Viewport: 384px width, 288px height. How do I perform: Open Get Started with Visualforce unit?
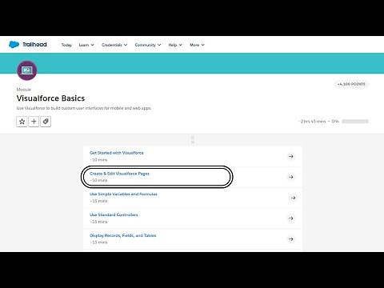[117, 153]
